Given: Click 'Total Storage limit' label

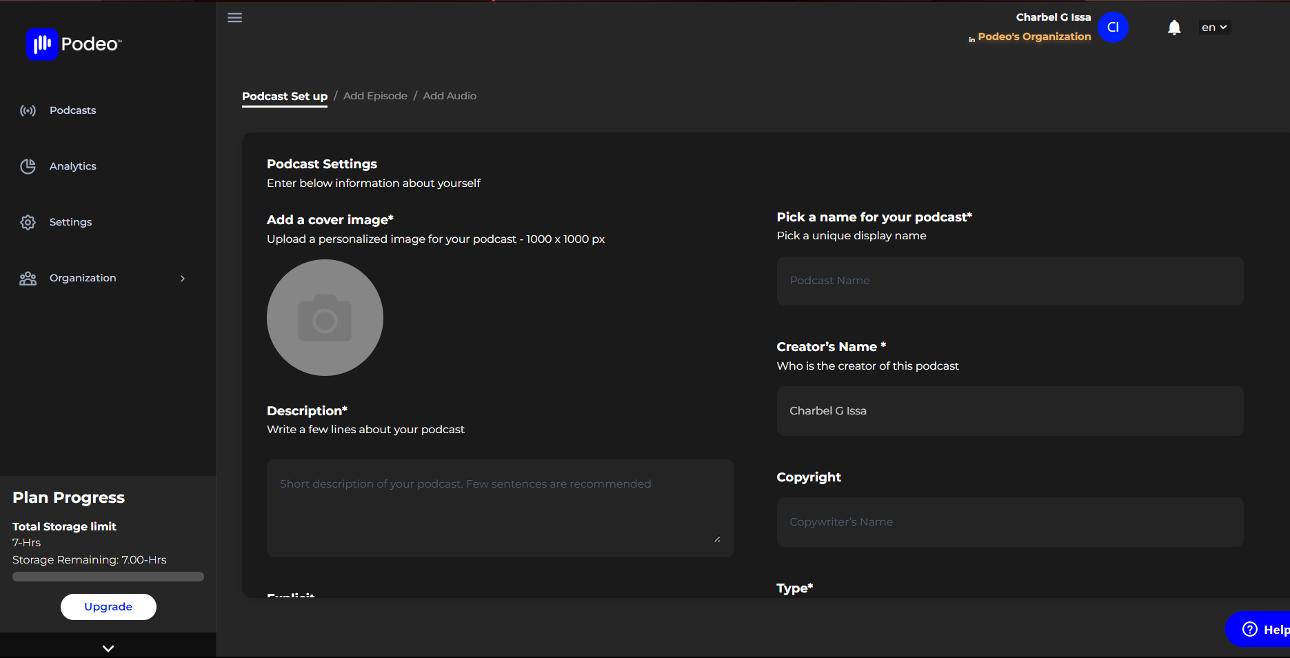Looking at the screenshot, I should [x=64, y=526].
